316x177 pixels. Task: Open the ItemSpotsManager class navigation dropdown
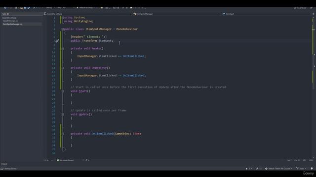(x=177, y=14)
